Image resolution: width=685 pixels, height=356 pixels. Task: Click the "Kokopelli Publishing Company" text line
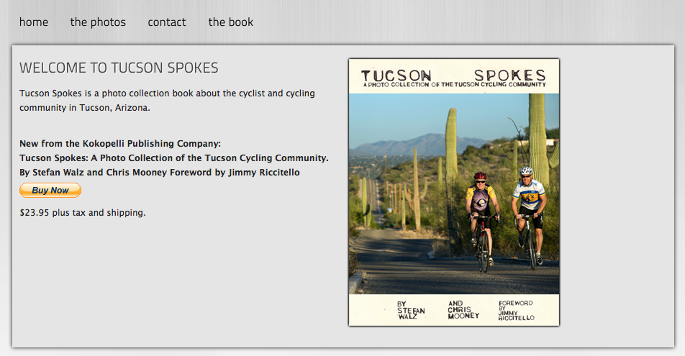click(120, 143)
